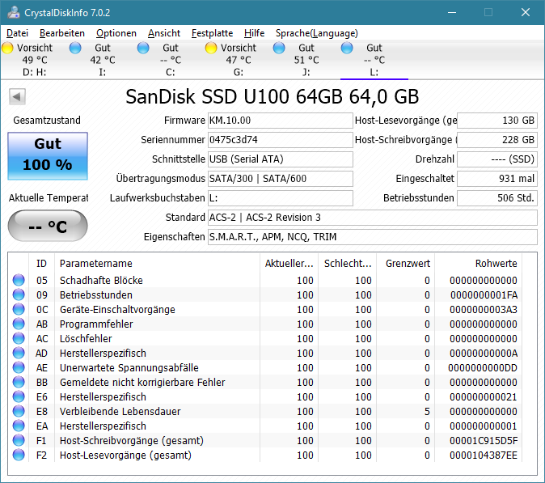
Task: Click the Eigenschaften field S.M.A.R.T., APM, NCQ, TRIM
Action: coord(373,237)
